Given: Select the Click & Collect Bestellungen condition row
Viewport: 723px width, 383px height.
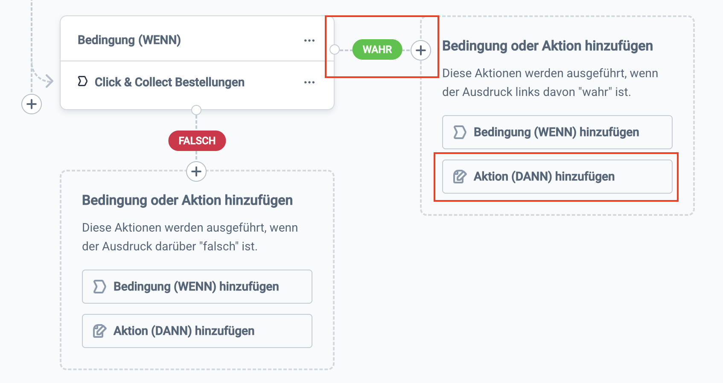Looking at the screenshot, I should [x=169, y=82].
